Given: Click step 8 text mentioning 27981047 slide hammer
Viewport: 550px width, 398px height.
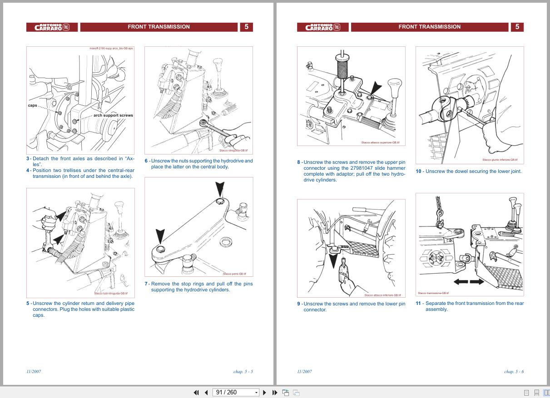Looking at the screenshot, I should pos(351,171).
